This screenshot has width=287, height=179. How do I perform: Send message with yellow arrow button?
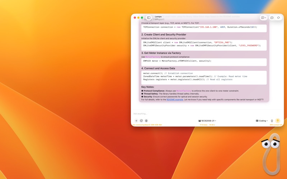[x=278, y=121]
